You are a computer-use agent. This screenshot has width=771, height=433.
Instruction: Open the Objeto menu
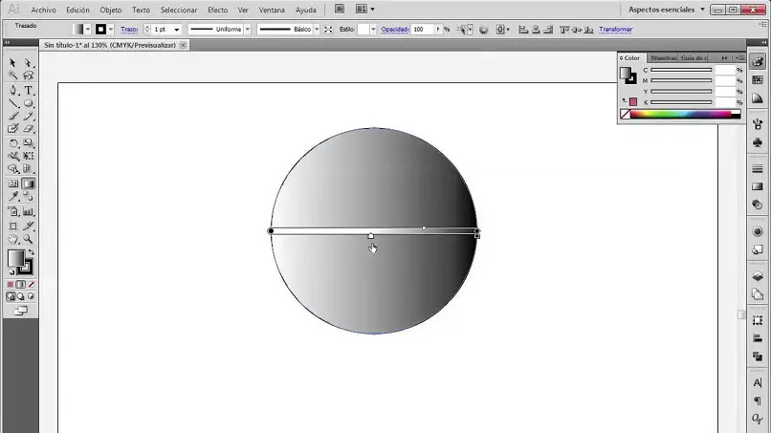(x=111, y=10)
